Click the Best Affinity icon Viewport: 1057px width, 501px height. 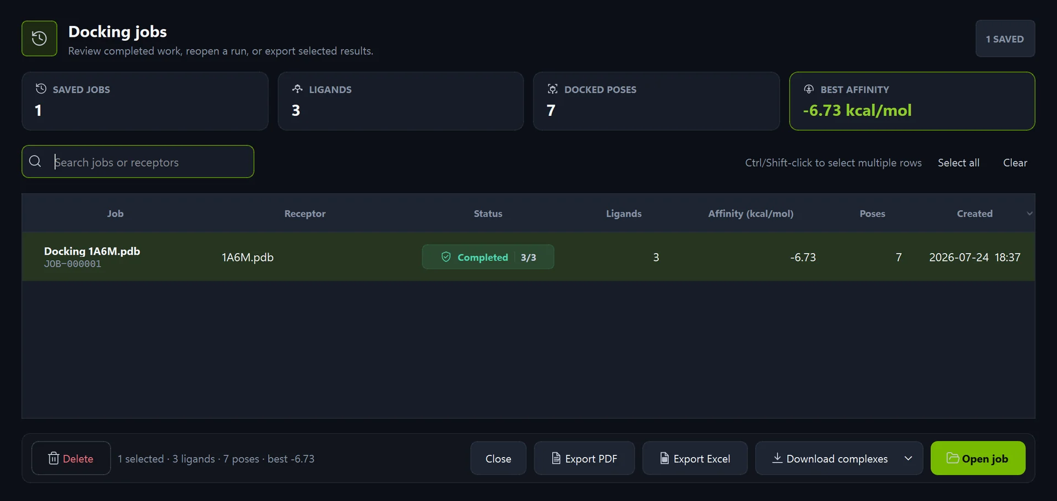click(809, 89)
